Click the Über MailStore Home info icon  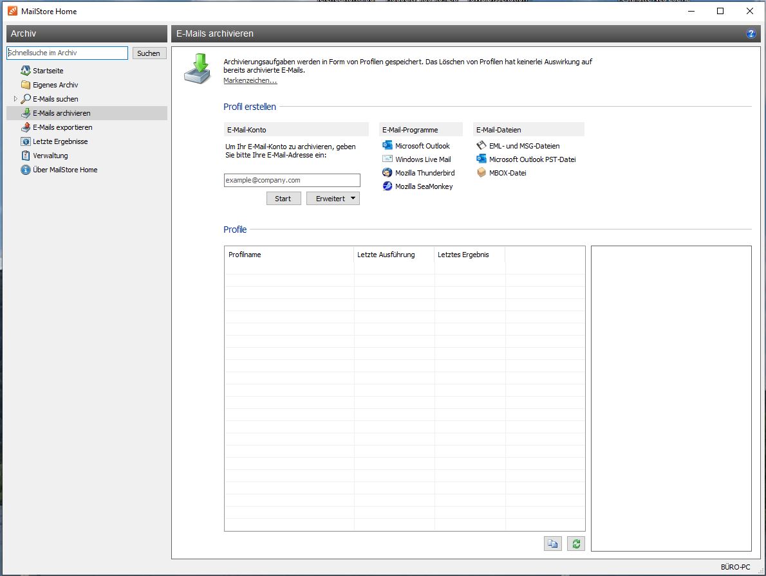pyautogui.click(x=25, y=170)
